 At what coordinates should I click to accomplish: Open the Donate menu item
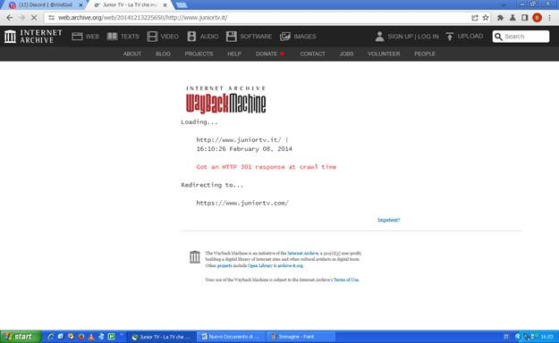pos(267,54)
